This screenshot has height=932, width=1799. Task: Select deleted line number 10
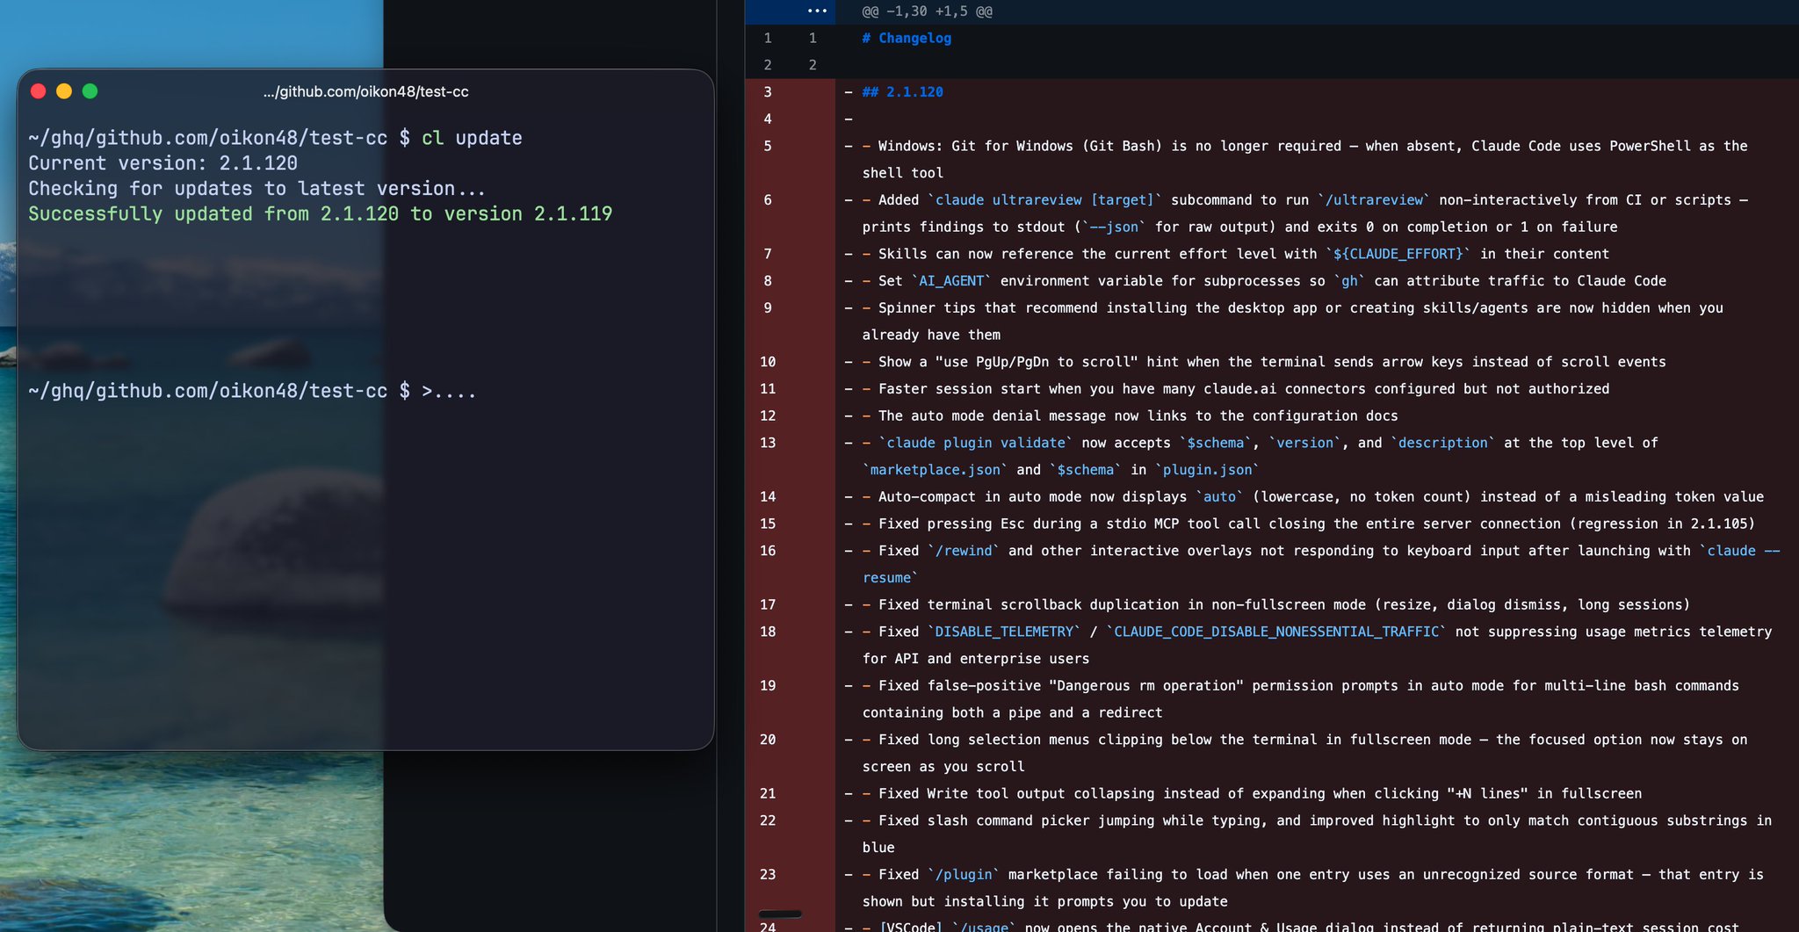tap(768, 362)
